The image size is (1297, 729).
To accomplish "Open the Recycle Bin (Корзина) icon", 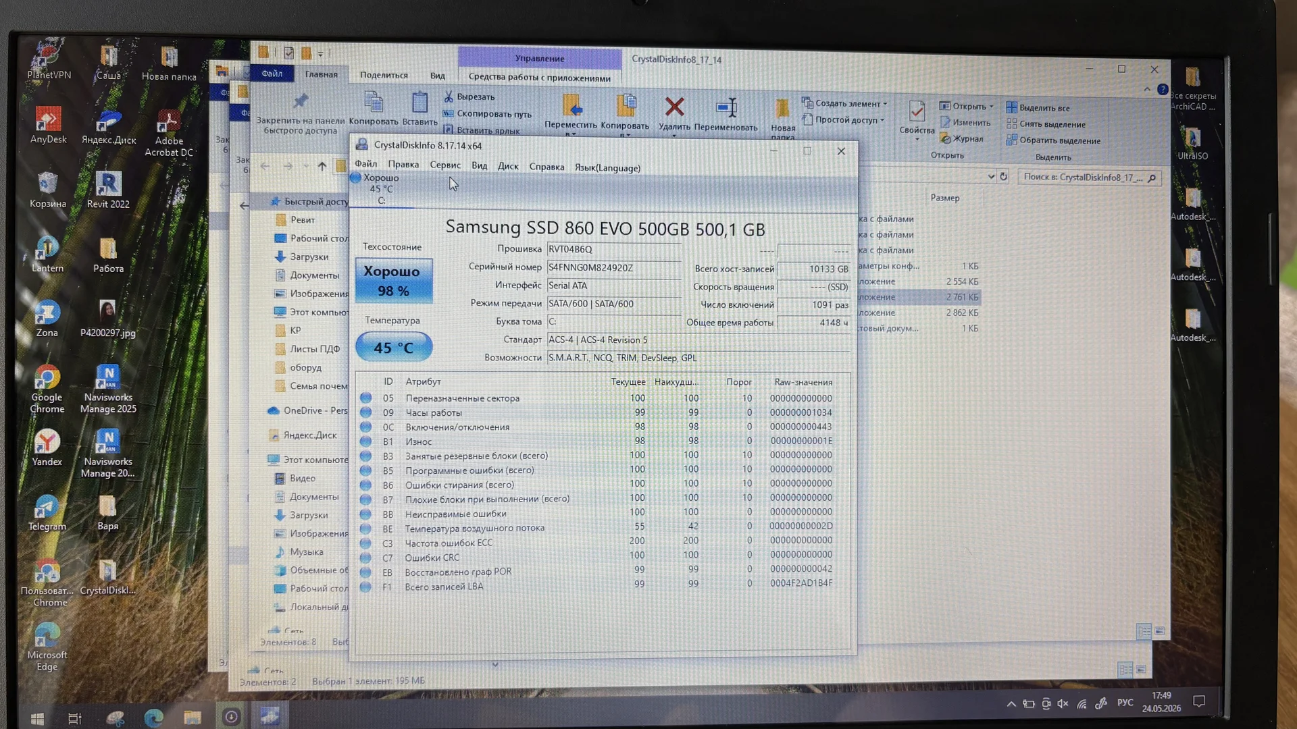I will (x=47, y=189).
